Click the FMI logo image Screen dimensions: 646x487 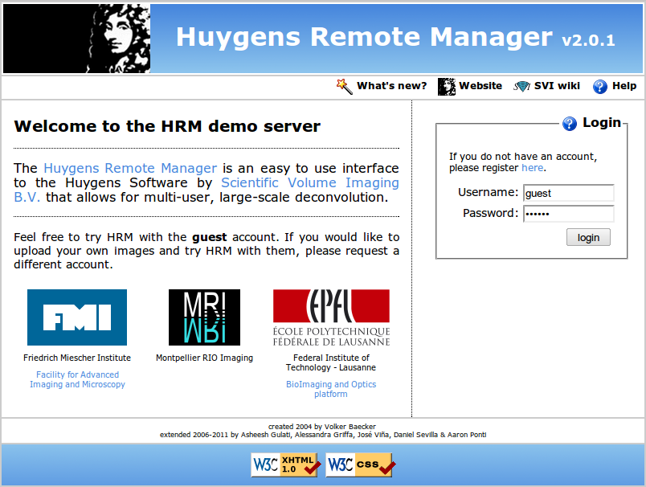coord(77,317)
